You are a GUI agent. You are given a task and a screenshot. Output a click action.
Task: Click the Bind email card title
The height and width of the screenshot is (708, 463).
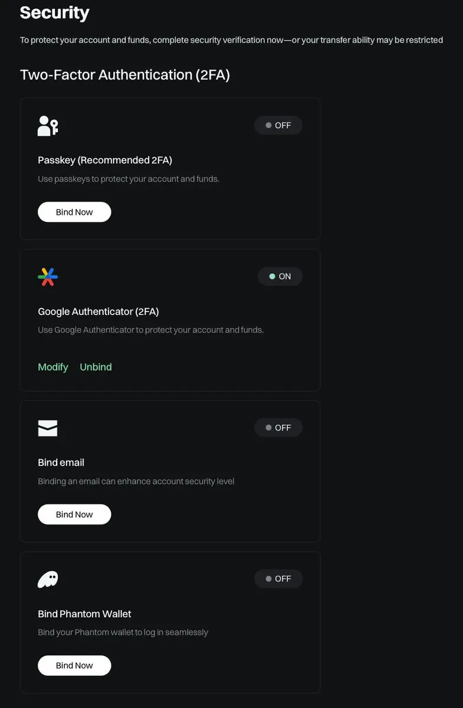click(x=61, y=463)
